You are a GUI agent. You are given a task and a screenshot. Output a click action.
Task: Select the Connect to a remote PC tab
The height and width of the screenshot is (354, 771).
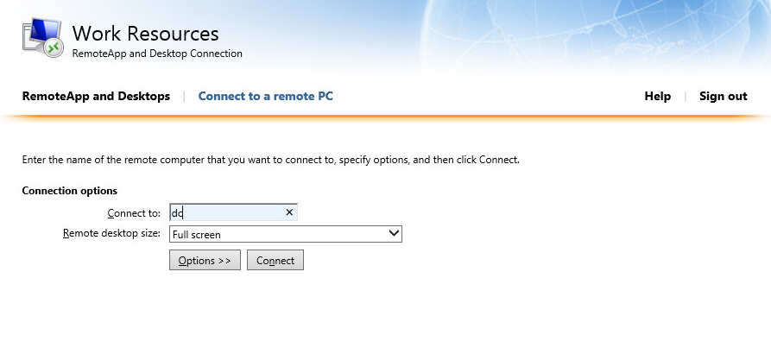click(x=266, y=96)
